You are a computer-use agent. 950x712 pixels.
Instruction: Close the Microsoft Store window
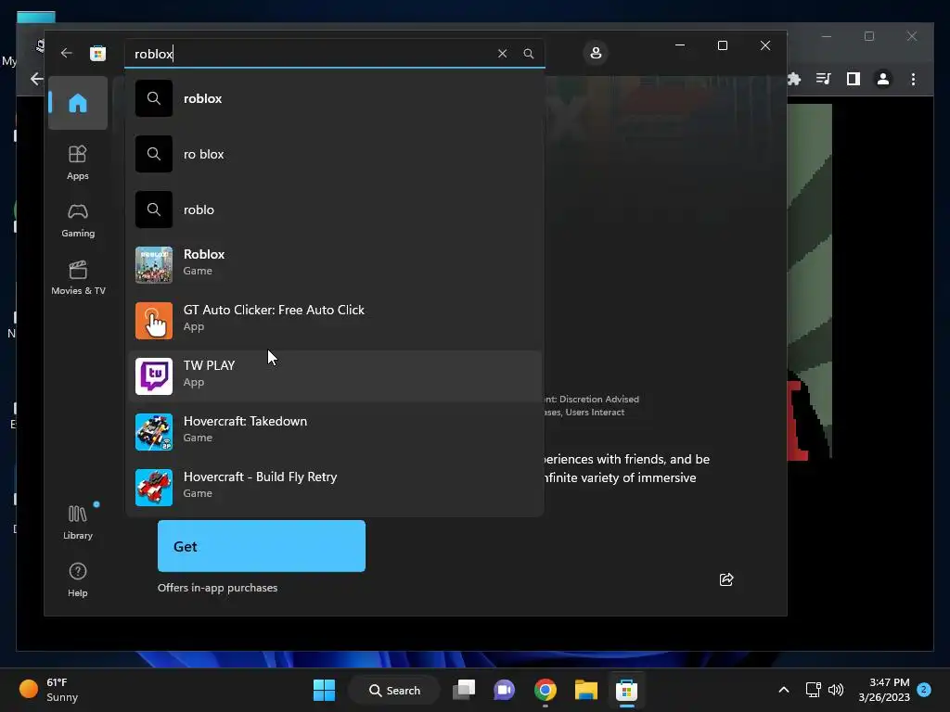[765, 45]
